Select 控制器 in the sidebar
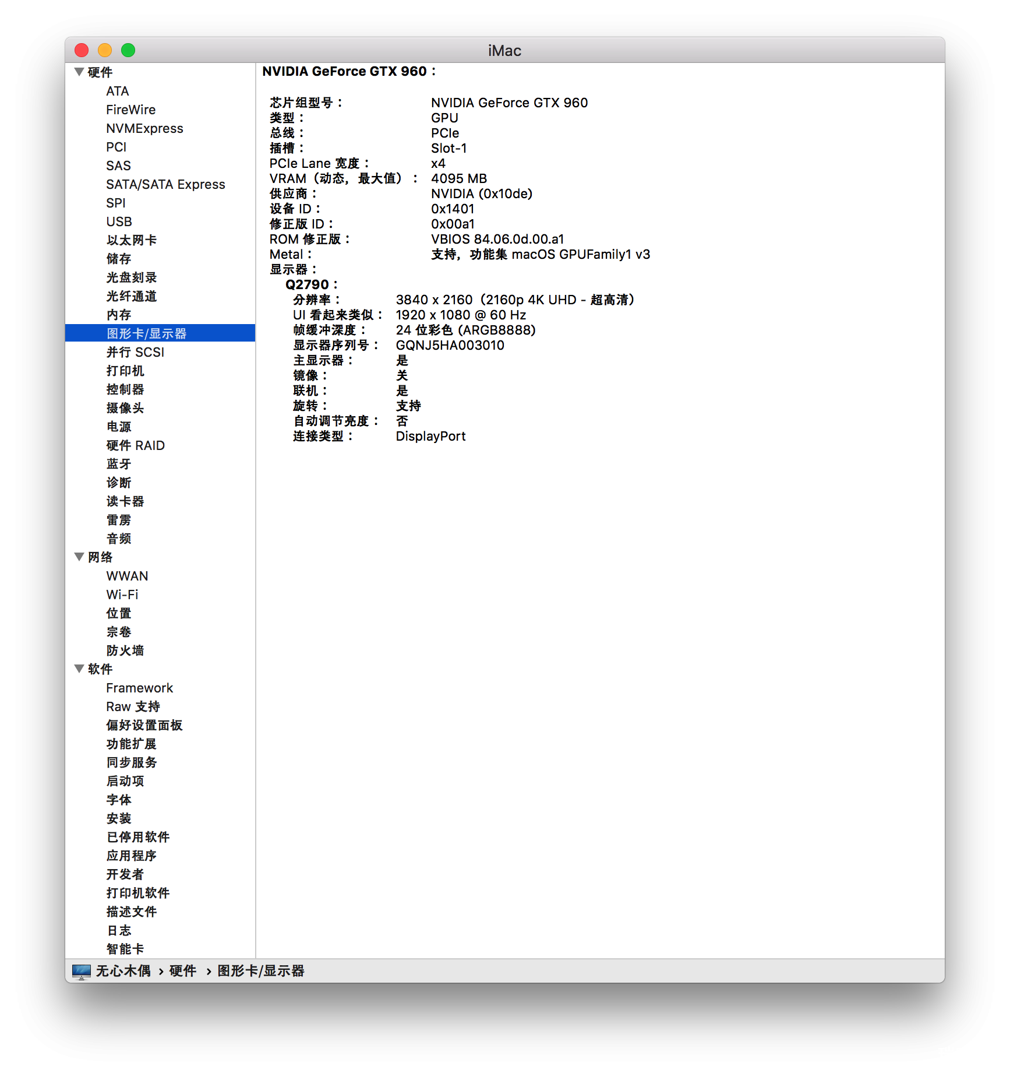Viewport: 1010px width, 1076px height. 125,389
